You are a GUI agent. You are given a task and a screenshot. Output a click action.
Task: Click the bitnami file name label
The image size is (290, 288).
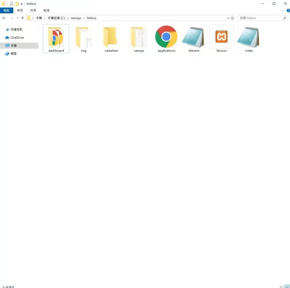pyautogui.click(x=194, y=50)
